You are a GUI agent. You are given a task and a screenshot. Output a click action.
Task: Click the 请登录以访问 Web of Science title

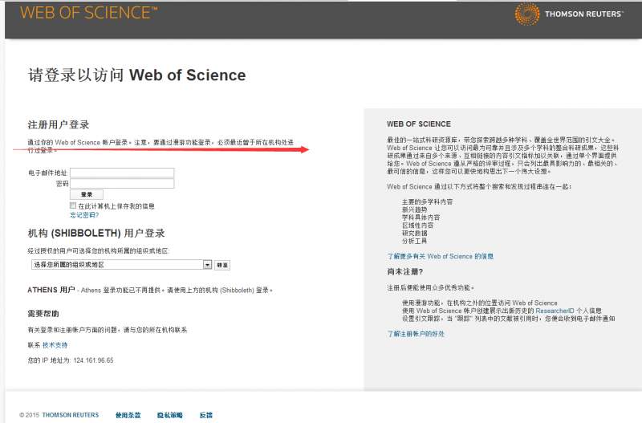tap(137, 75)
